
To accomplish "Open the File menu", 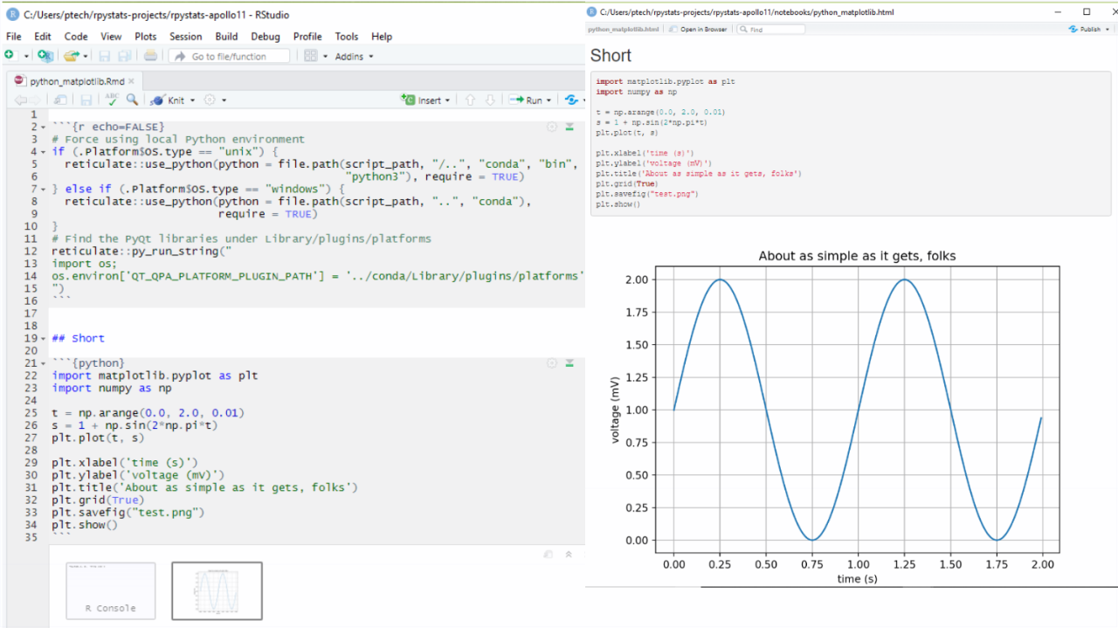I will tap(14, 37).
